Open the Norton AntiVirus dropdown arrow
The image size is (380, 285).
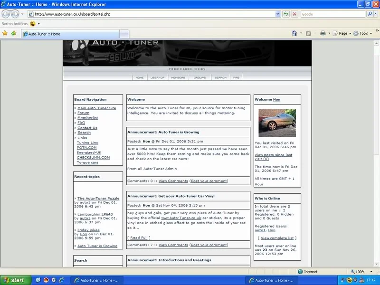(x=38, y=24)
